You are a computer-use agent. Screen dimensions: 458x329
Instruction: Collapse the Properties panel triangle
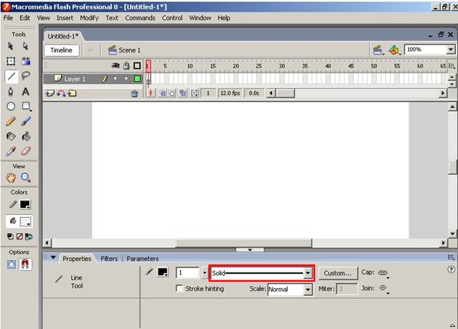click(53, 258)
